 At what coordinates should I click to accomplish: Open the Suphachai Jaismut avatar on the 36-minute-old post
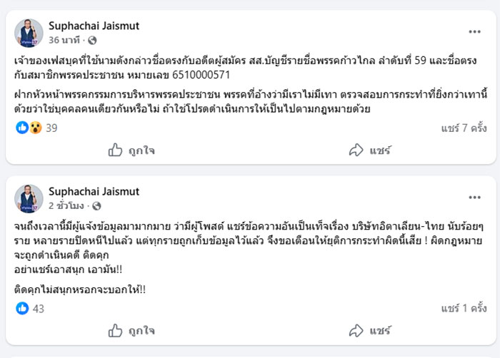pos(29,33)
